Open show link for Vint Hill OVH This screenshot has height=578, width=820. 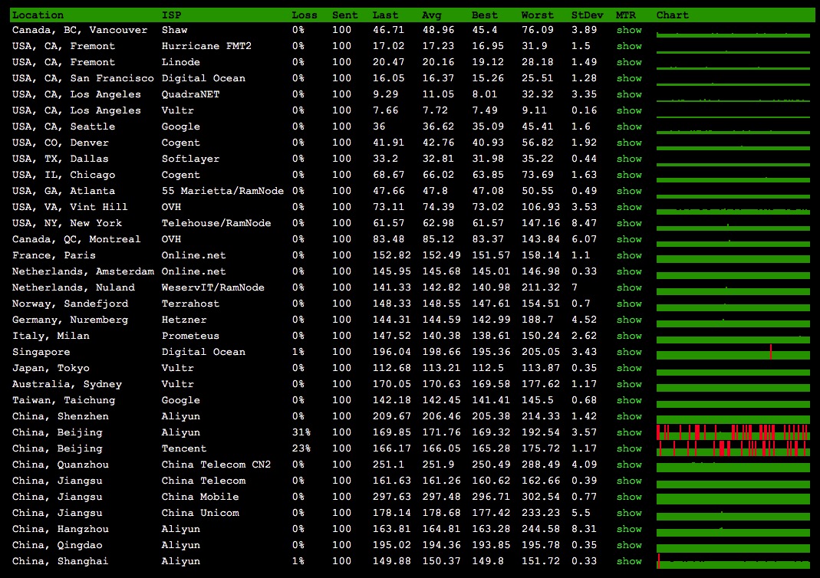click(x=629, y=207)
